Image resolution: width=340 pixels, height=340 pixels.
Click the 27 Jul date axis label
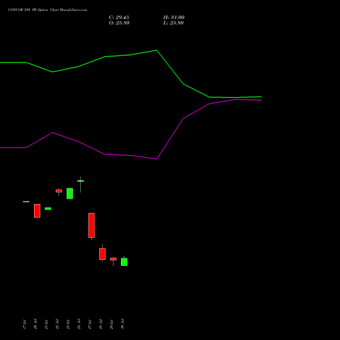(x=90, y=324)
